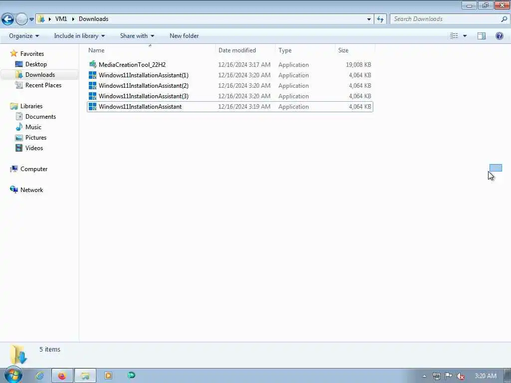Open the address bar history dropdown
Image resolution: width=511 pixels, height=383 pixels.
pos(369,19)
